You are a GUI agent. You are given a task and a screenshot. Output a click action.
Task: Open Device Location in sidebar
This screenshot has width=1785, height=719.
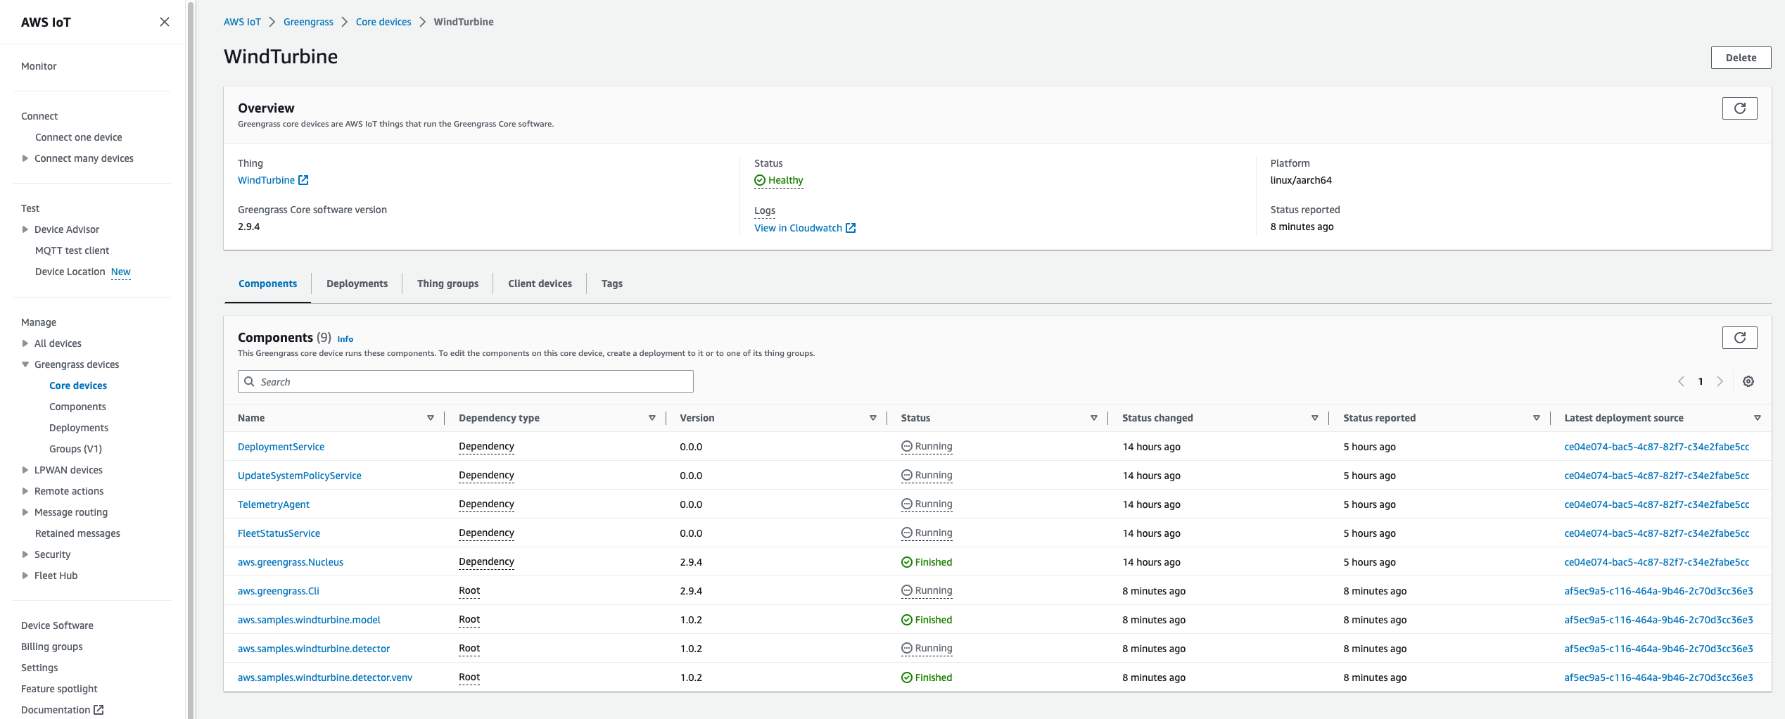70,272
